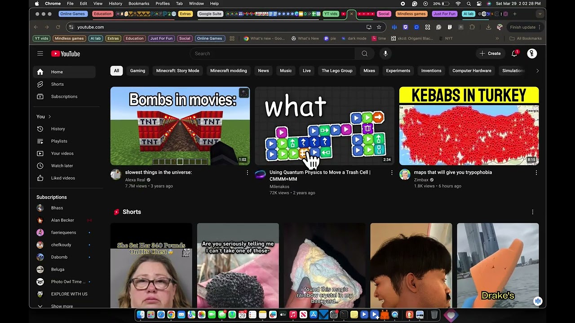The width and height of the screenshot is (575, 323).
Task: Open Subscriptions in sidebar
Action: click(x=64, y=96)
